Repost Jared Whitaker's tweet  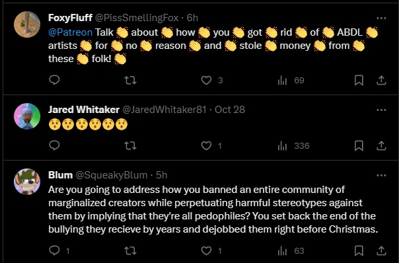pos(130,146)
